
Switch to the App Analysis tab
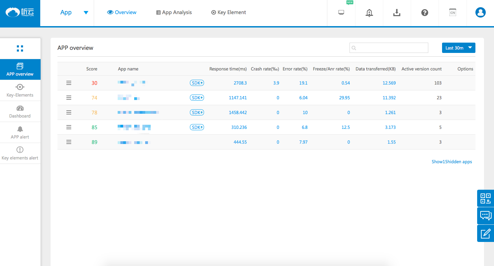click(174, 12)
